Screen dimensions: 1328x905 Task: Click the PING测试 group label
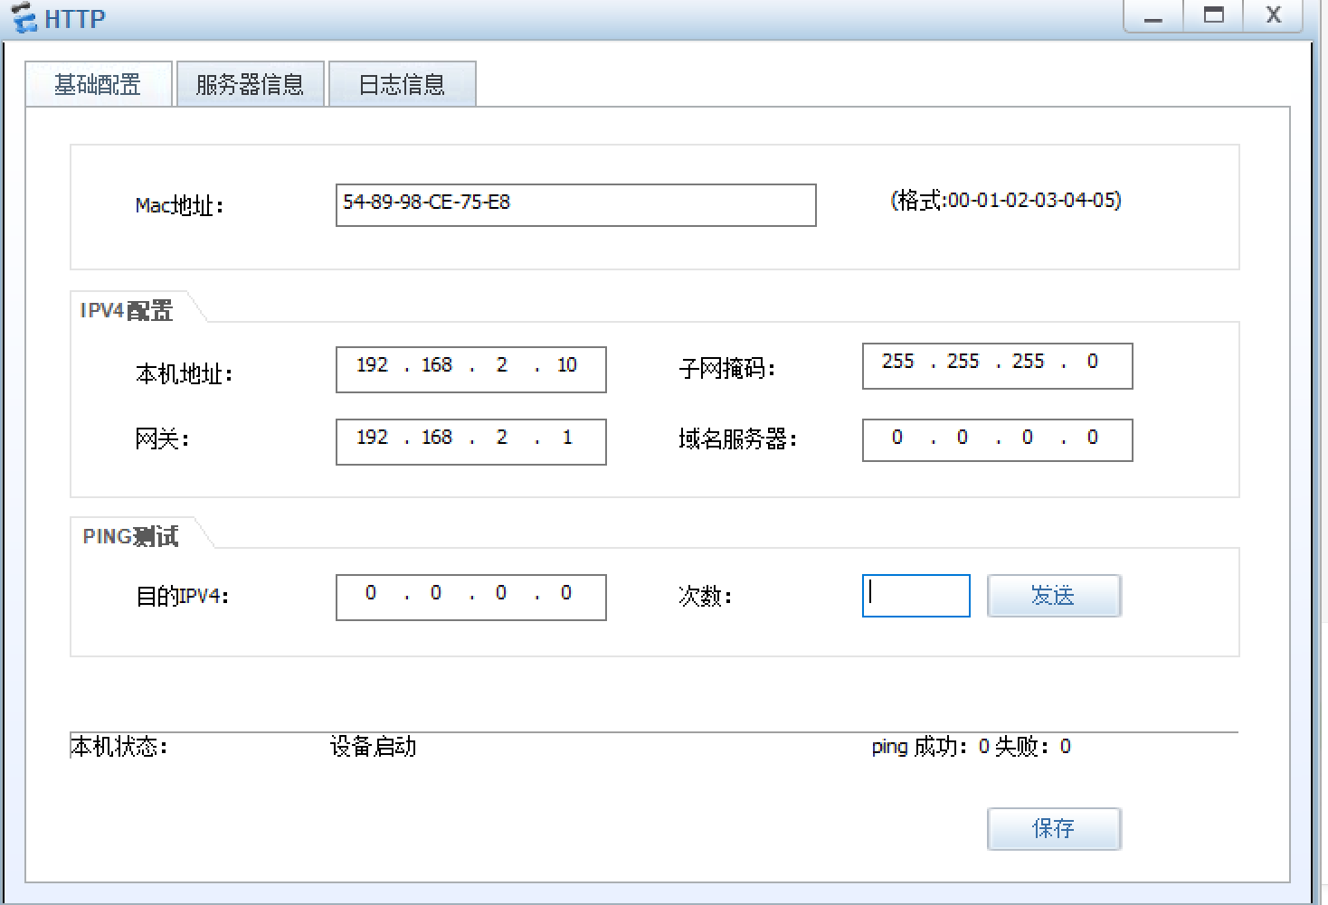pos(131,537)
